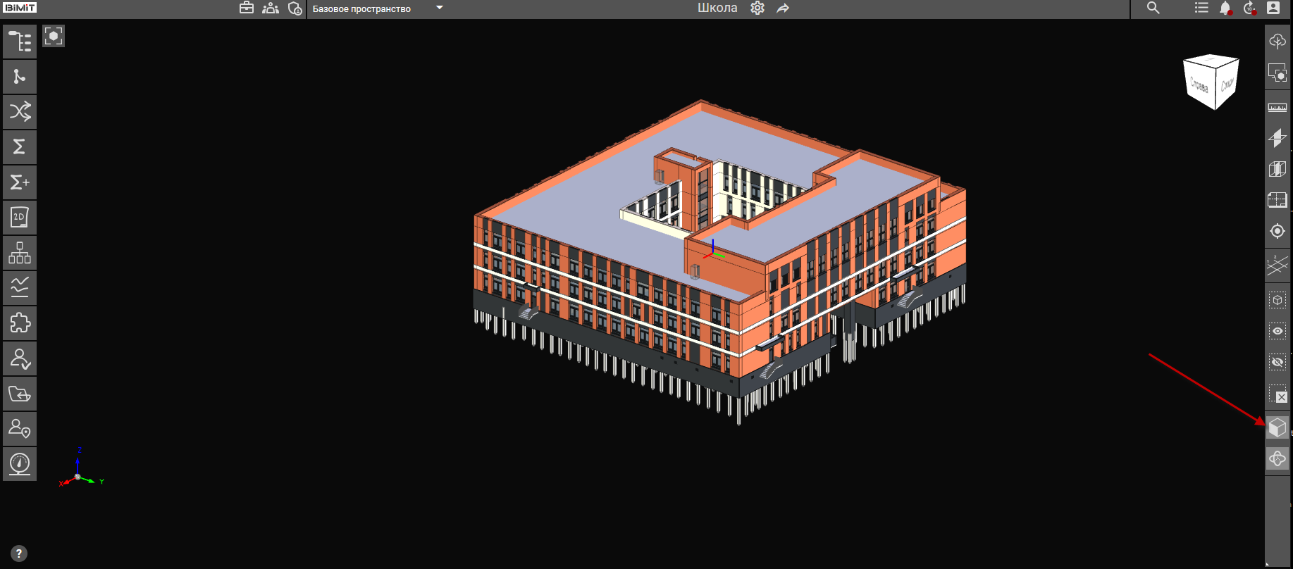Open the gauge dashboard icon

[x=20, y=464]
